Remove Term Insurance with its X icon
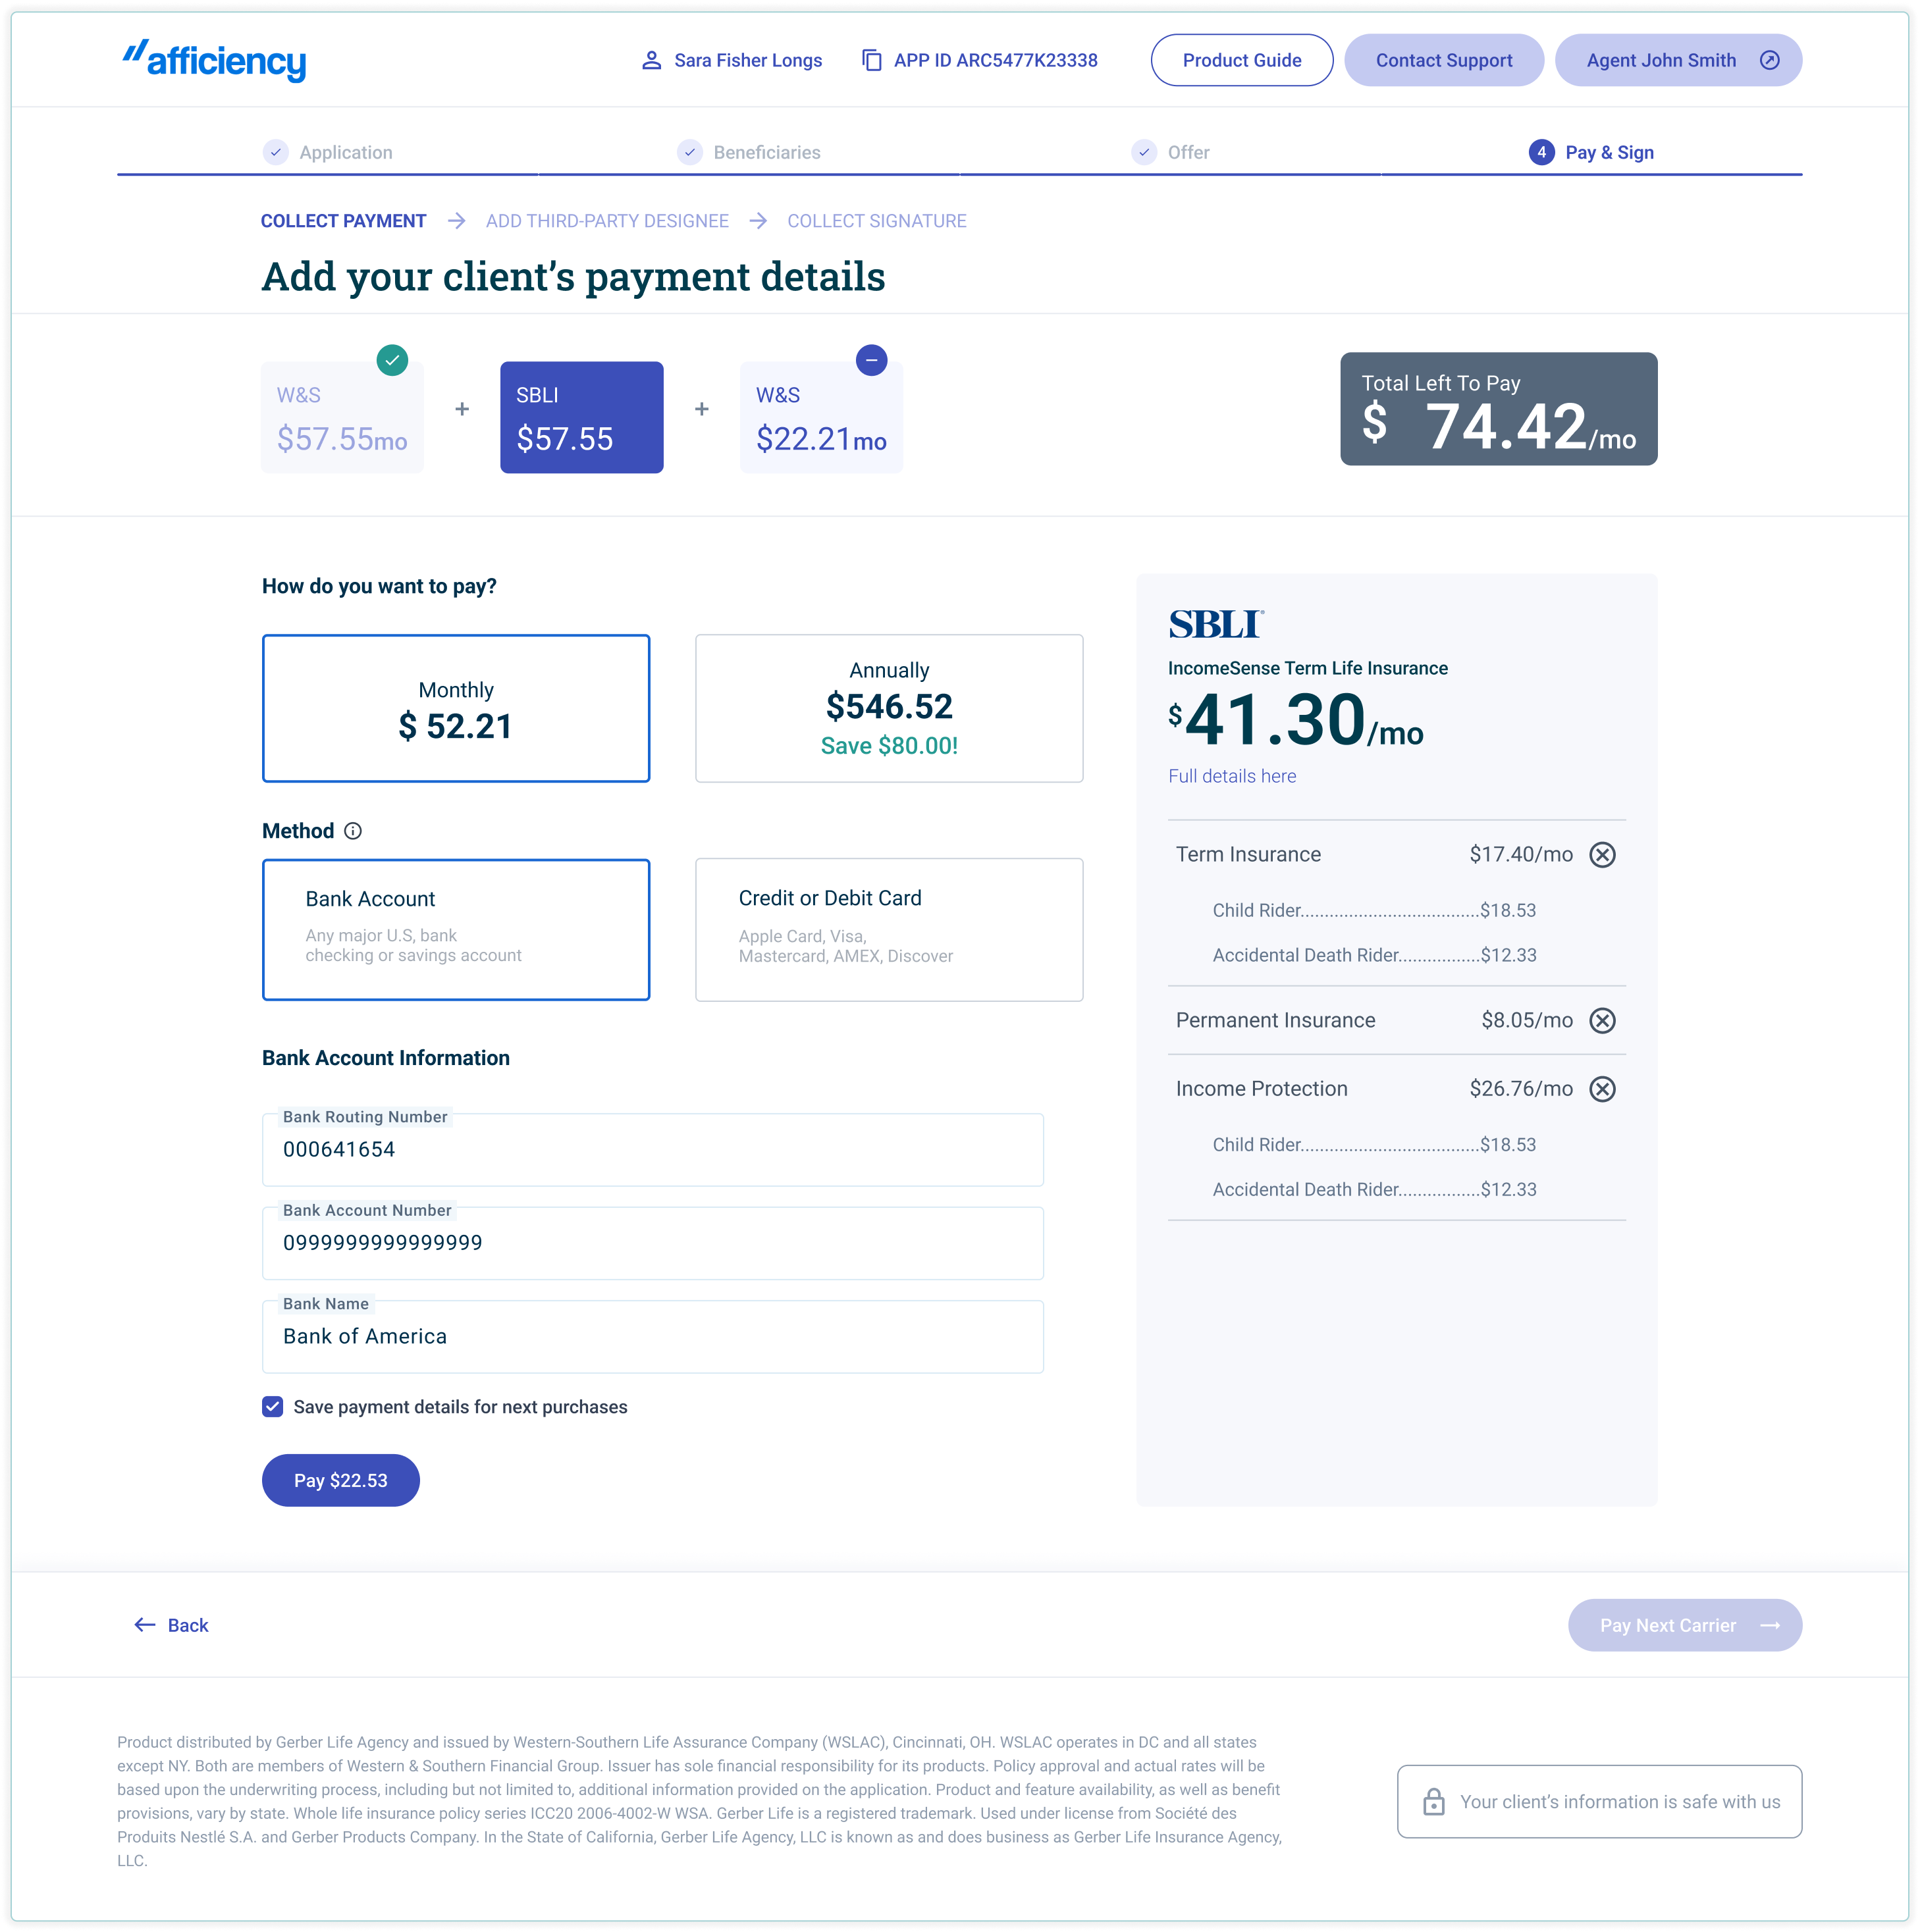Image resolution: width=1920 pixels, height=1932 pixels. coord(1602,855)
